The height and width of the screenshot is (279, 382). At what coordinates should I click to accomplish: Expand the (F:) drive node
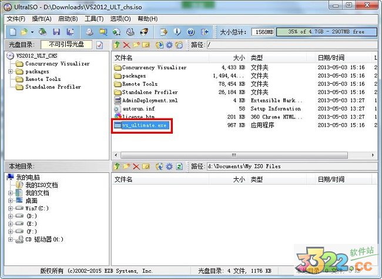tap(11, 232)
